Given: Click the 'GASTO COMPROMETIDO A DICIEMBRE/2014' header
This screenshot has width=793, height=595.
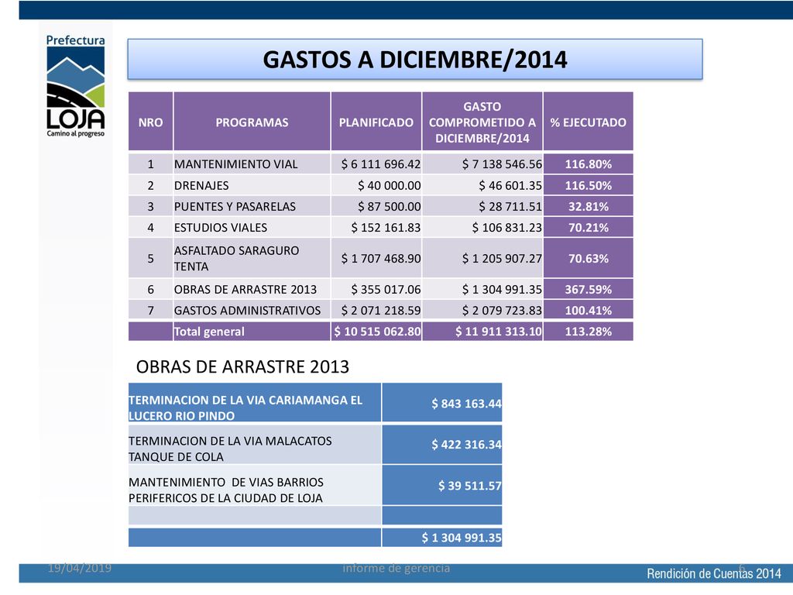Looking at the screenshot, I should tap(482, 122).
